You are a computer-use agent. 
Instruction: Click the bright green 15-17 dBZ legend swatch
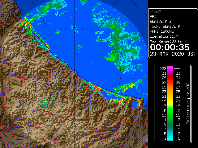[170, 110]
